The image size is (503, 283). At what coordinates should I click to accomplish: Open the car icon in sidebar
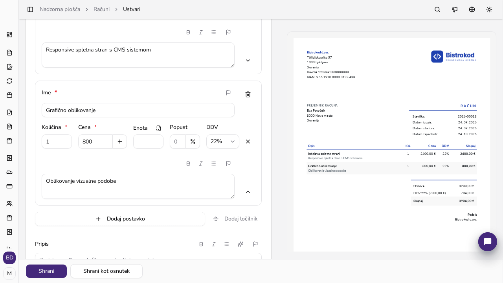[9, 172]
